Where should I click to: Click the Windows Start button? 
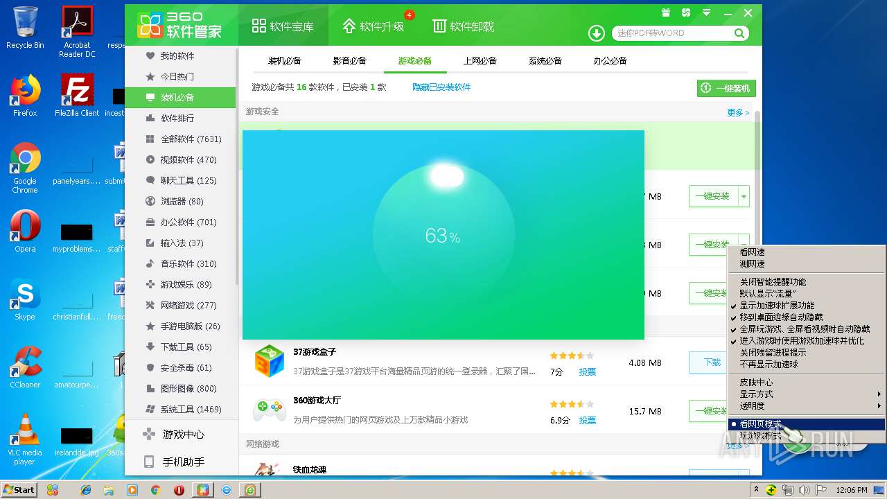[x=19, y=490]
